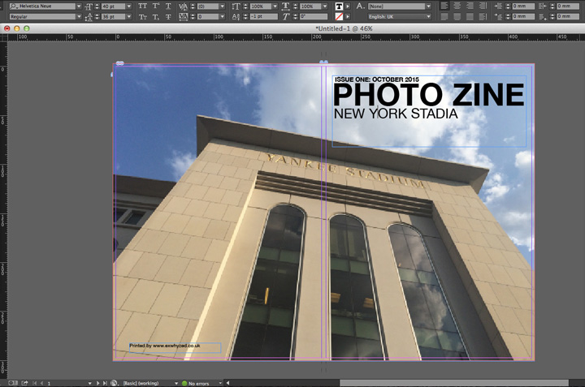Go to first page in status bar
The width and height of the screenshot is (585, 387).
tap(35, 383)
